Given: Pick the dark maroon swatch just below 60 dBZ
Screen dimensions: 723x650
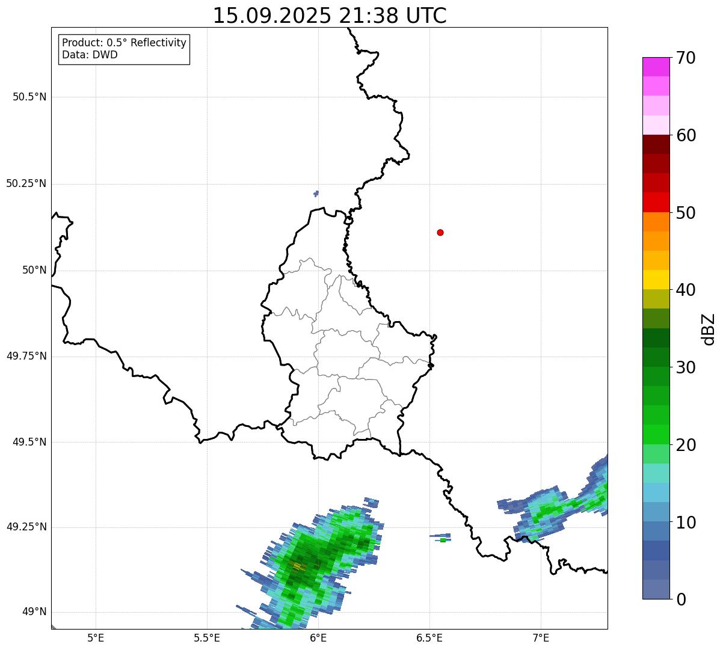Looking at the screenshot, I should click(656, 144).
